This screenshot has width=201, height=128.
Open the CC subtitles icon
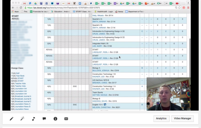tap(66, 119)
